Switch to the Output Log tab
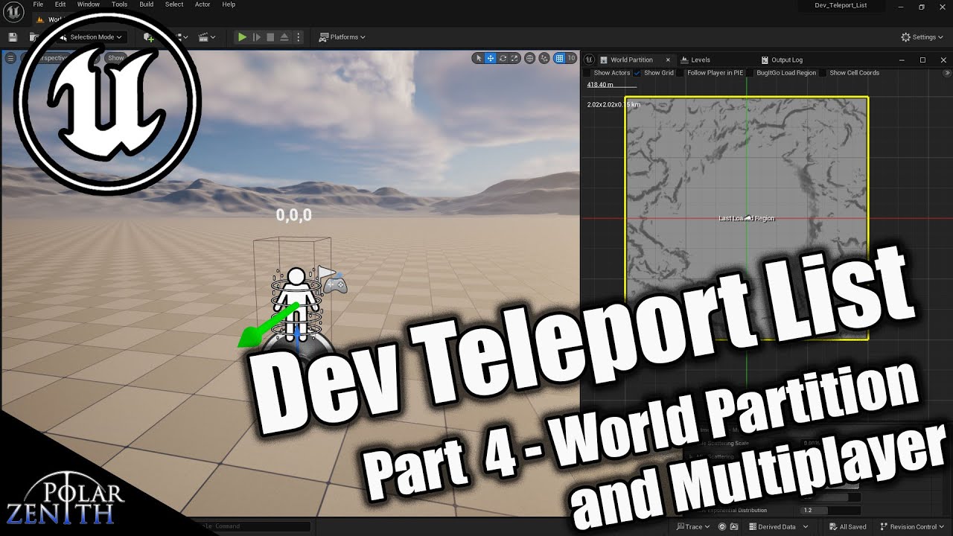Viewport: 953px width, 536px height. [x=786, y=60]
